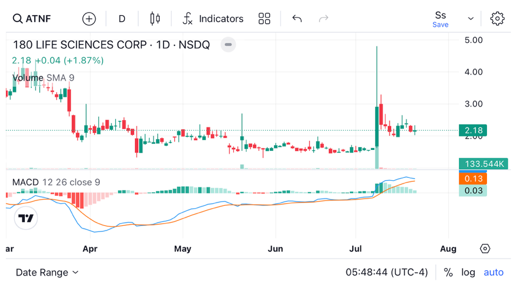517x291 pixels.
Task: Select the 0.03 MACD histogram value
Action: (473, 191)
